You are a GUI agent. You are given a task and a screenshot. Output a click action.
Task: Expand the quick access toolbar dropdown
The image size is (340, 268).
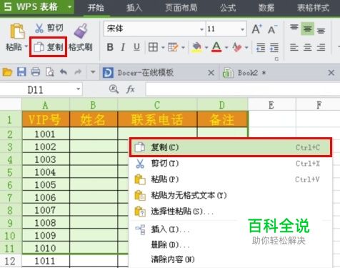click(x=93, y=71)
